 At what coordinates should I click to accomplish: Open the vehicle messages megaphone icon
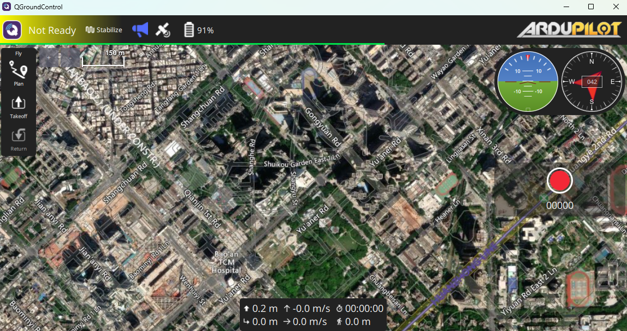(x=140, y=30)
